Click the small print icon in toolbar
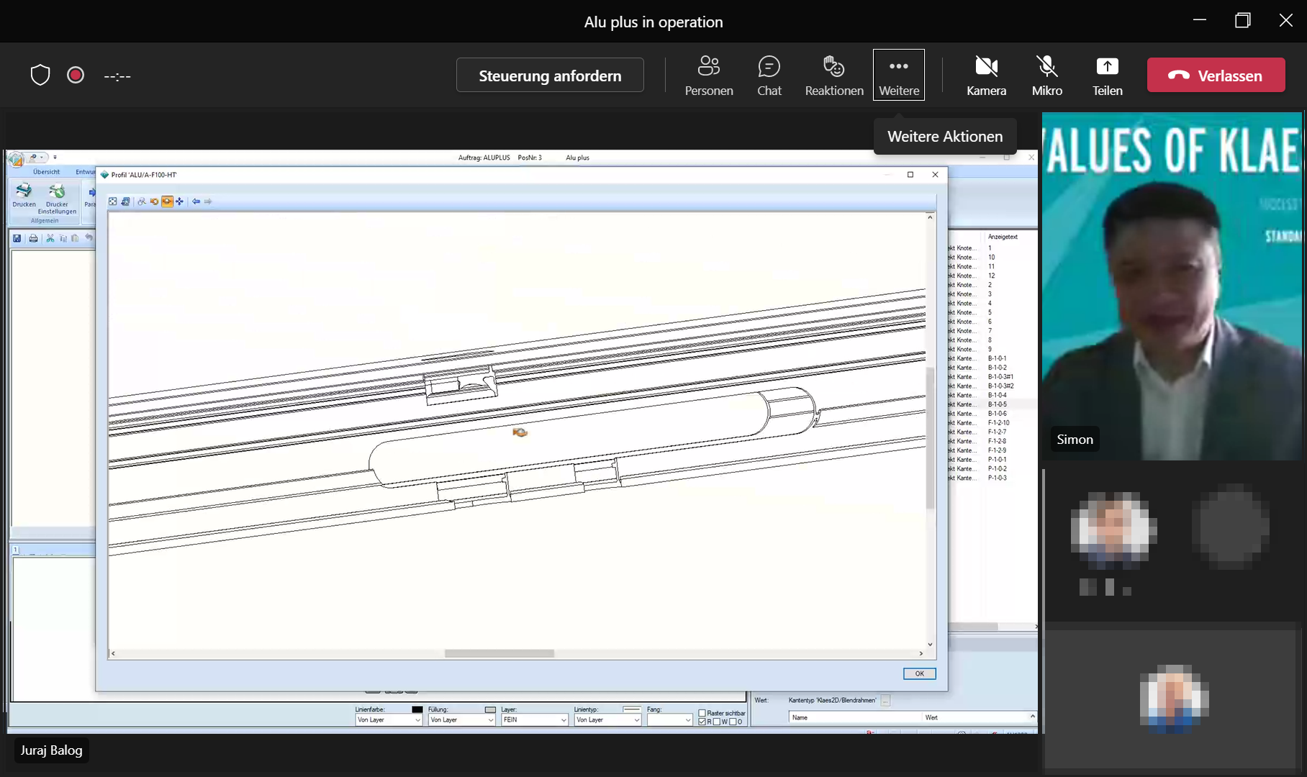 tap(33, 238)
